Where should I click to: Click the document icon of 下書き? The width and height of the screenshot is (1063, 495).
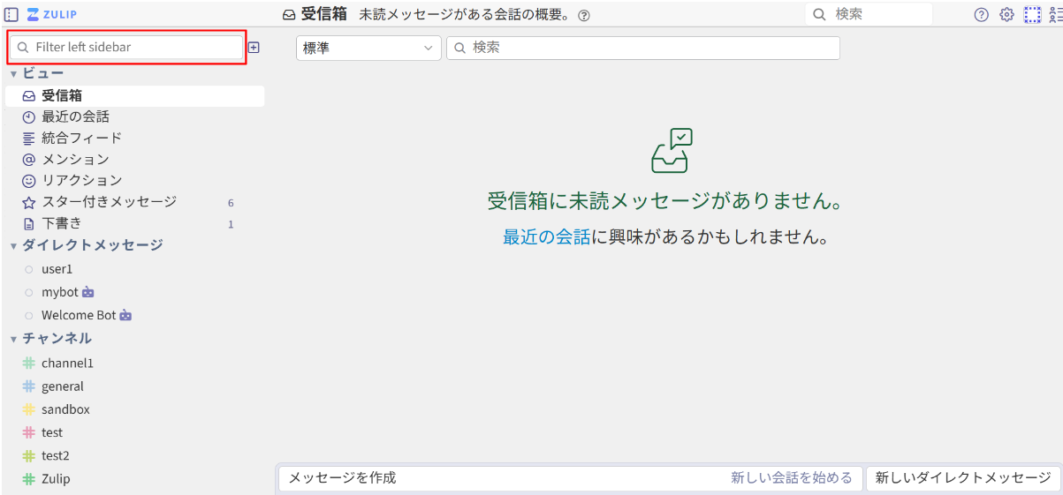pyautogui.click(x=28, y=224)
